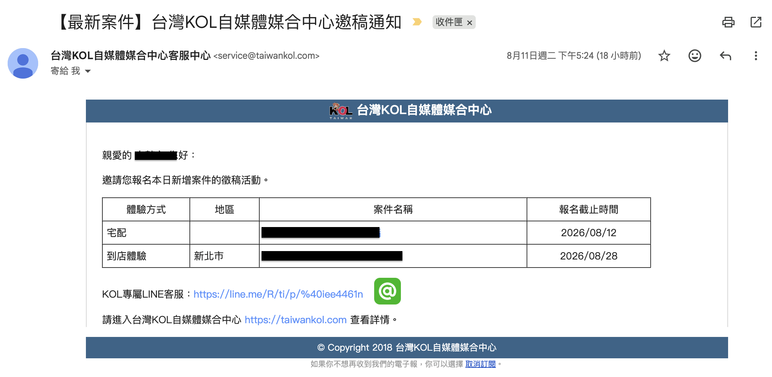Add an emoji reaction to the email
Viewport: 772px width, 377px height.
(695, 56)
